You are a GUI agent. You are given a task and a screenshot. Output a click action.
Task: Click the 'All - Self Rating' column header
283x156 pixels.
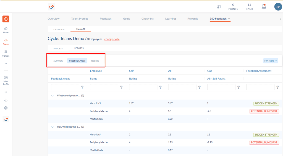pos(216,79)
